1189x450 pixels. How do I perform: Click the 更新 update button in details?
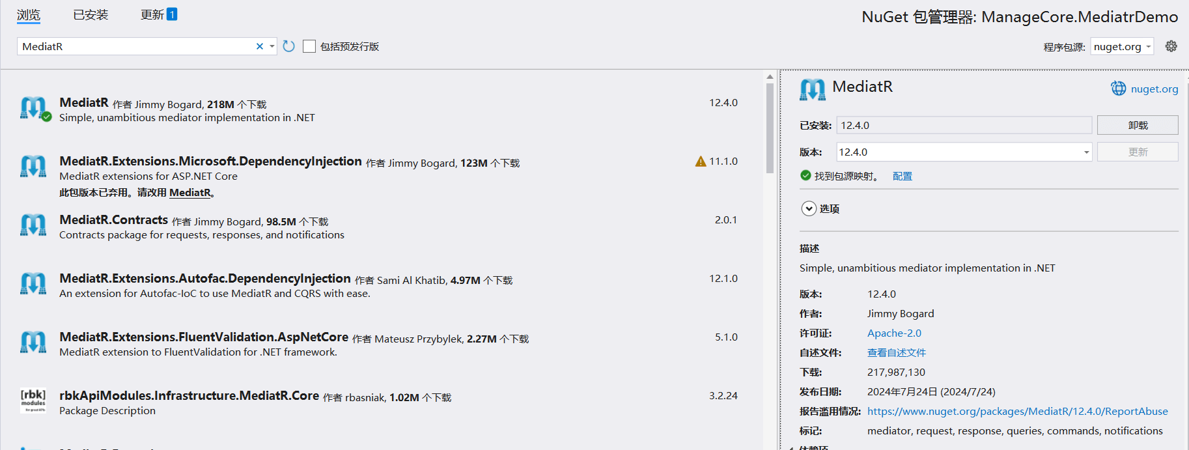[x=1138, y=152]
